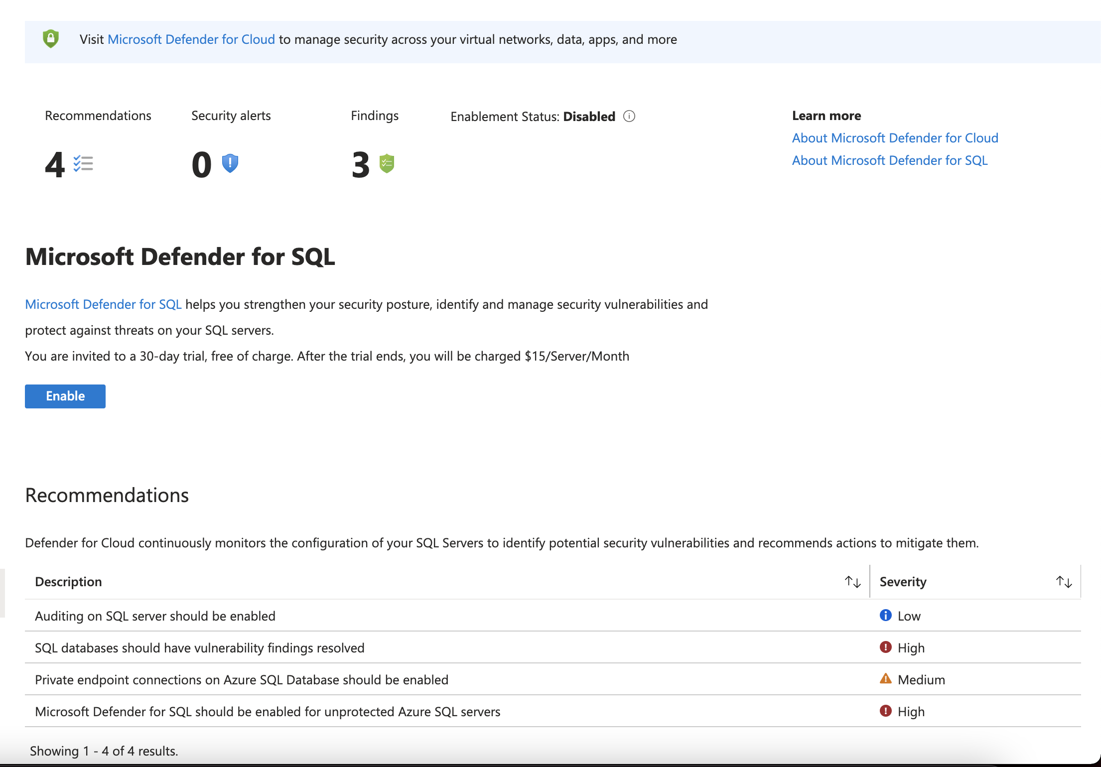1101x767 pixels.
Task: Sort by Description column arrows
Action: coord(852,582)
